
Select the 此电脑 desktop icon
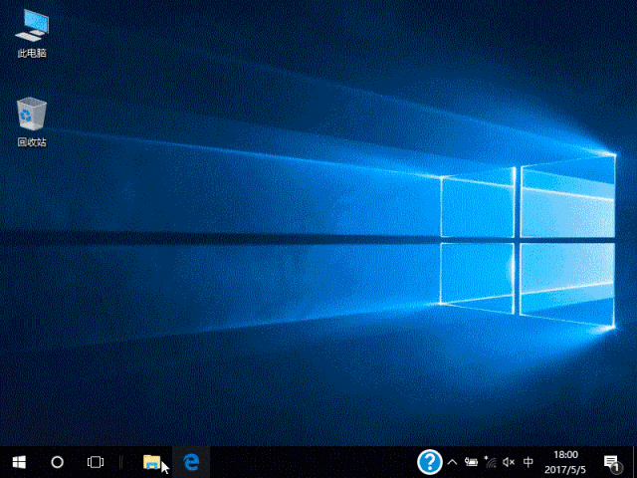[x=32, y=34]
